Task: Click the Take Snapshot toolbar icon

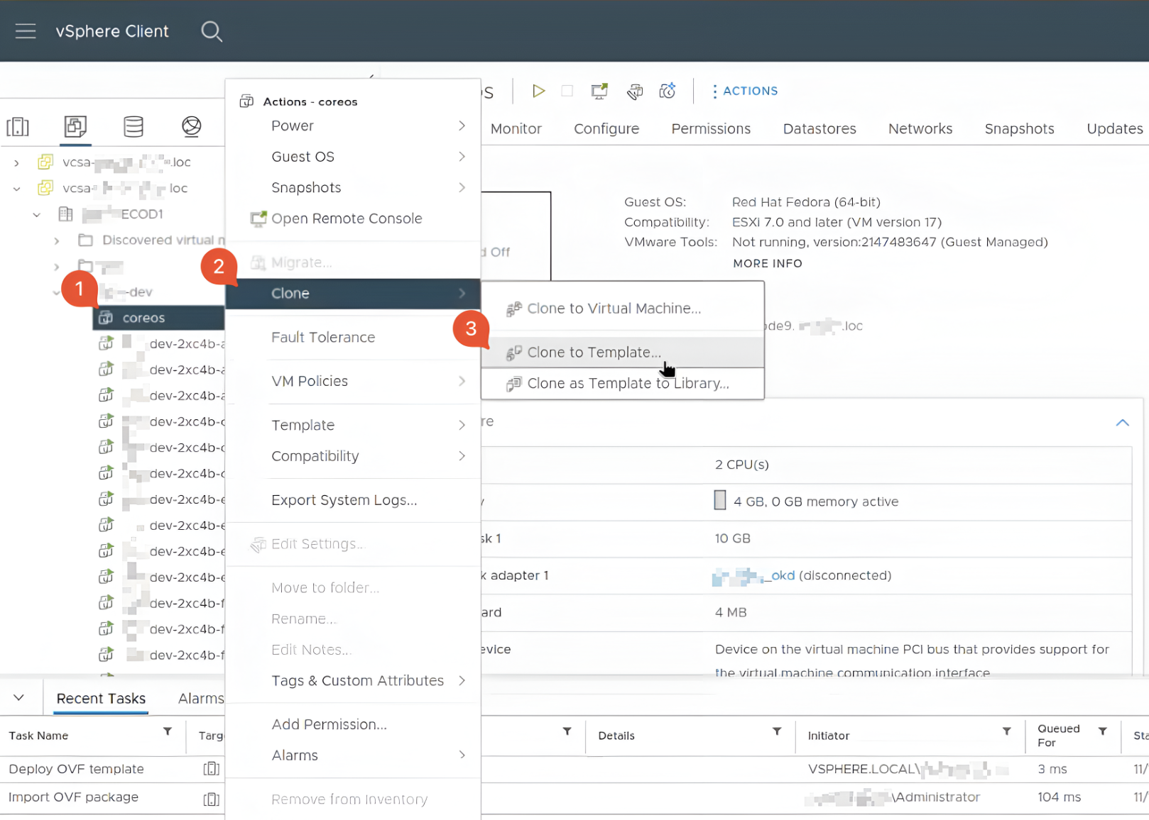Action: pyautogui.click(x=668, y=91)
